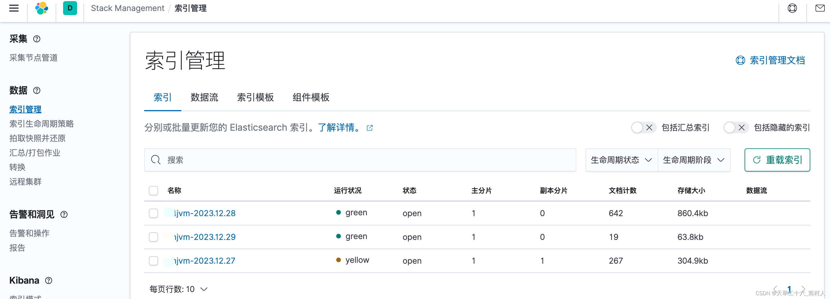Sort by 名称 column header
Screen dimensions: 830x299
click(174, 190)
